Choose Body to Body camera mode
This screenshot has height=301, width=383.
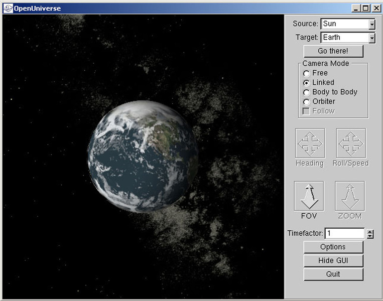click(x=306, y=92)
